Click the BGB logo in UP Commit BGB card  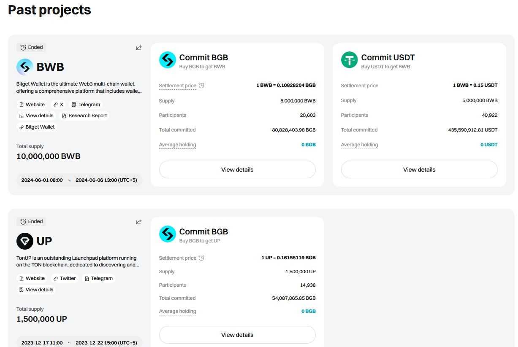coord(167,234)
